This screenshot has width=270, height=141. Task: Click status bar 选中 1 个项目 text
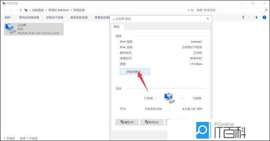pos(28,138)
